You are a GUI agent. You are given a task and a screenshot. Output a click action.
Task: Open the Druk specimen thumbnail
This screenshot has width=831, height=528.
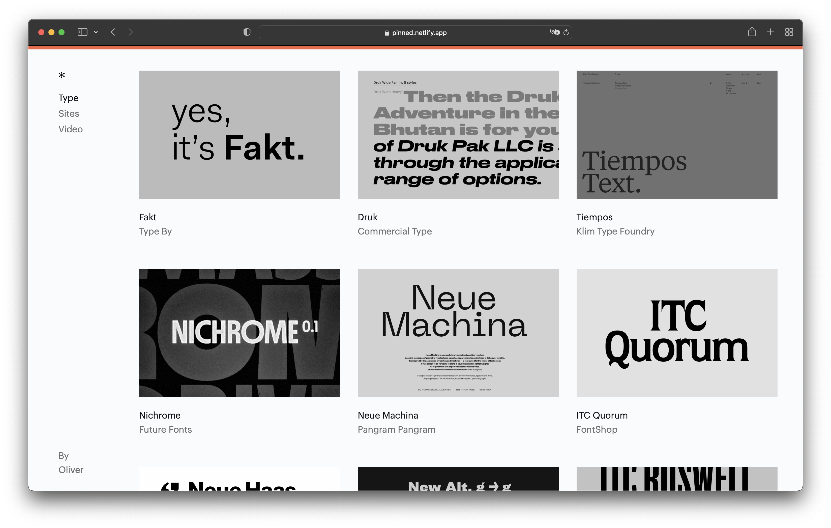(x=458, y=135)
